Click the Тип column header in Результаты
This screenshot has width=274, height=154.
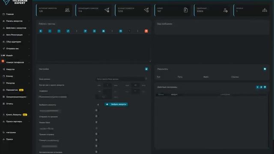click(x=158, y=77)
